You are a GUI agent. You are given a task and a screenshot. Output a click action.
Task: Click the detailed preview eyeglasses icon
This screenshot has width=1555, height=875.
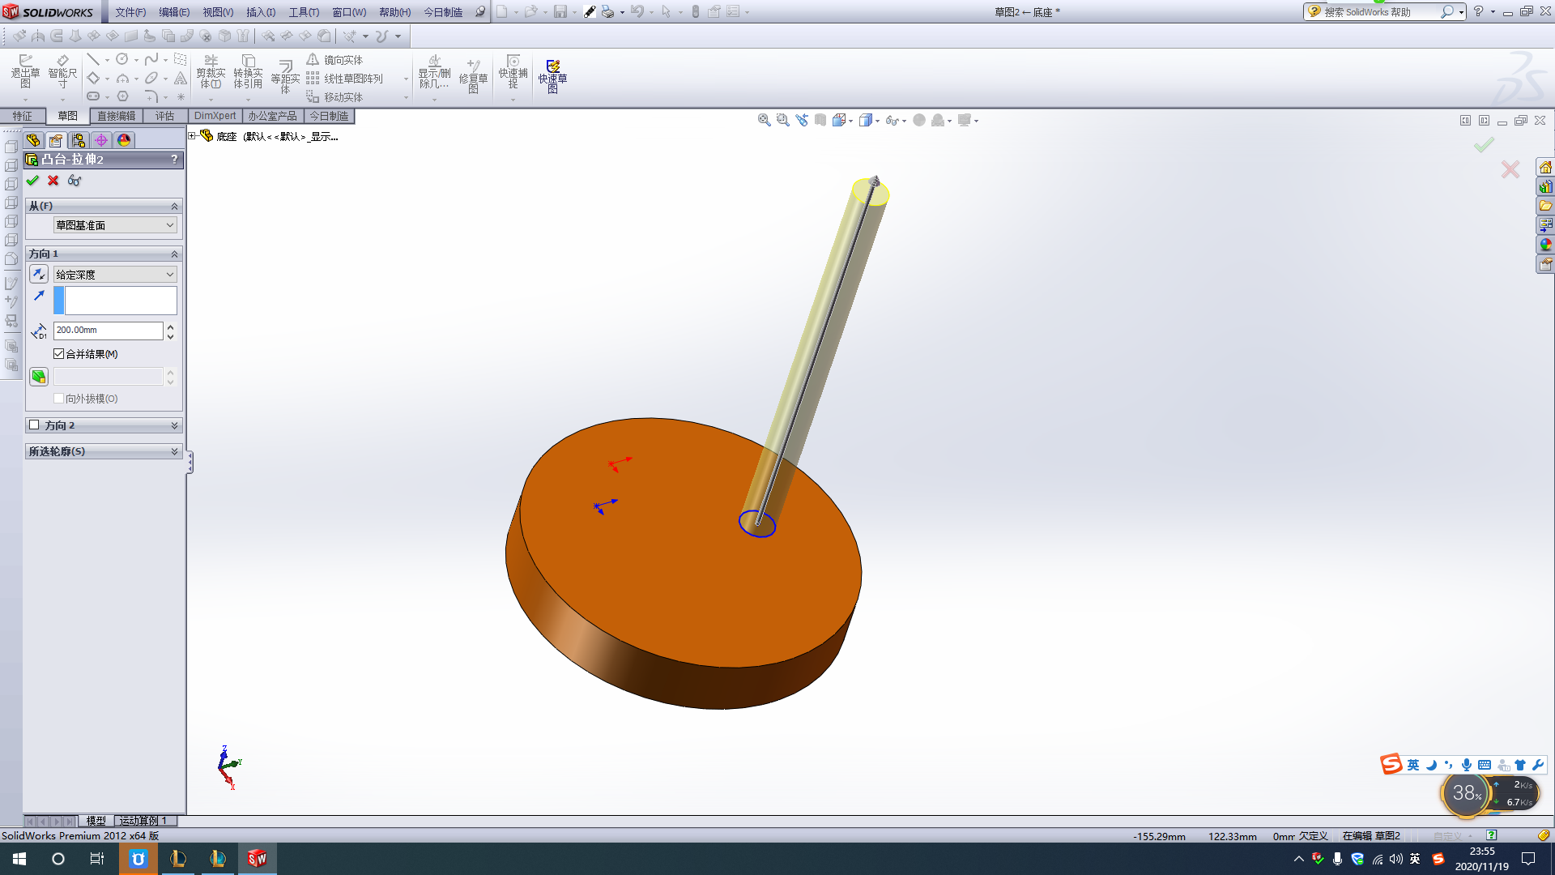click(75, 181)
